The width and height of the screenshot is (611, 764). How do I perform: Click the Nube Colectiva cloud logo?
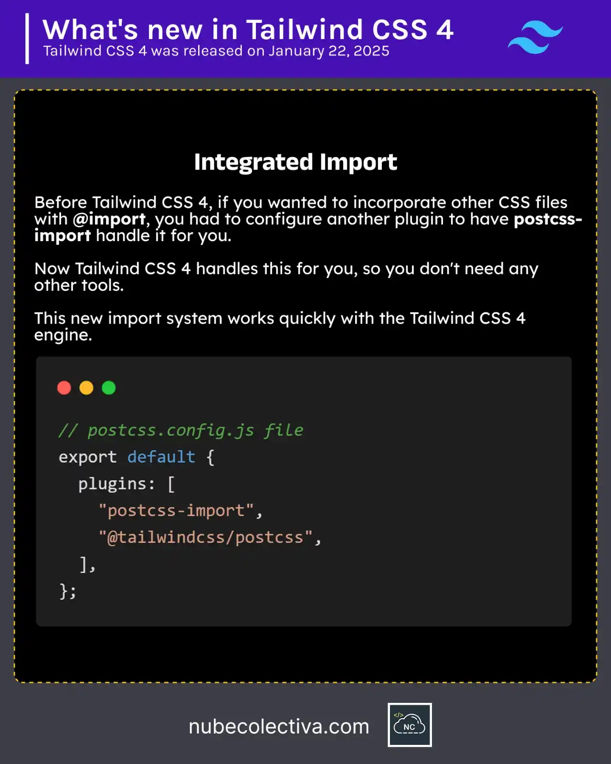[x=410, y=724]
